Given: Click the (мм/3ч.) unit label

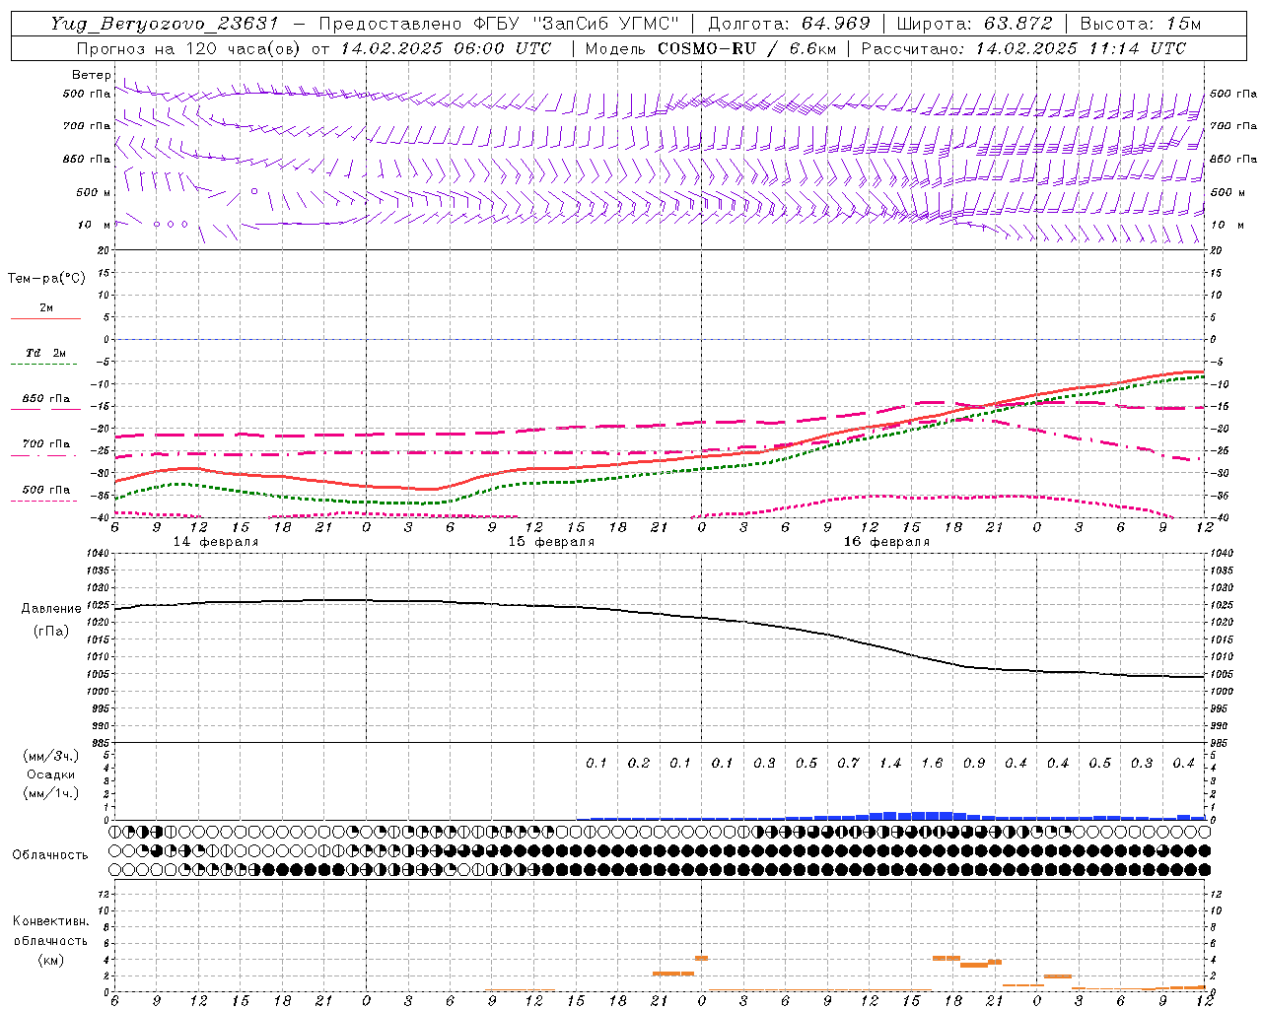Looking at the screenshot, I should tap(51, 756).
